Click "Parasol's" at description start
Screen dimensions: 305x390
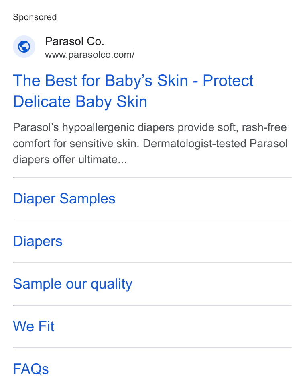pyautogui.click(x=36, y=127)
